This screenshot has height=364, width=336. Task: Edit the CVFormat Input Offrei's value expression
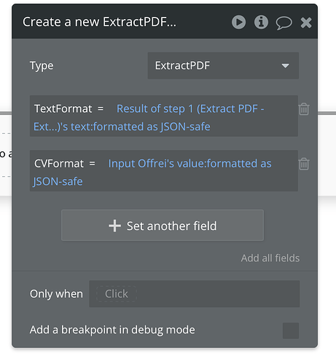pyautogui.click(x=152, y=173)
